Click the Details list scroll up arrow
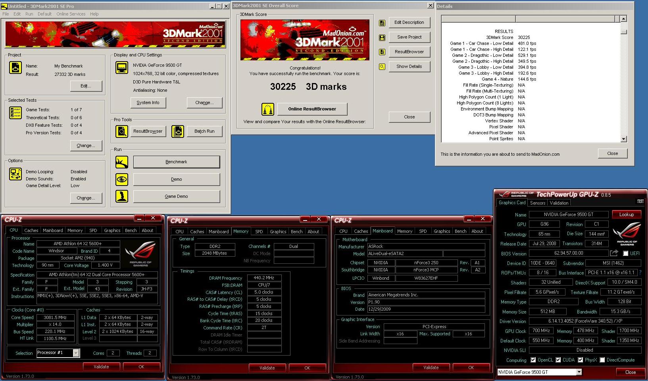Viewport: 648px width, 381px height. tap(623, 19)
